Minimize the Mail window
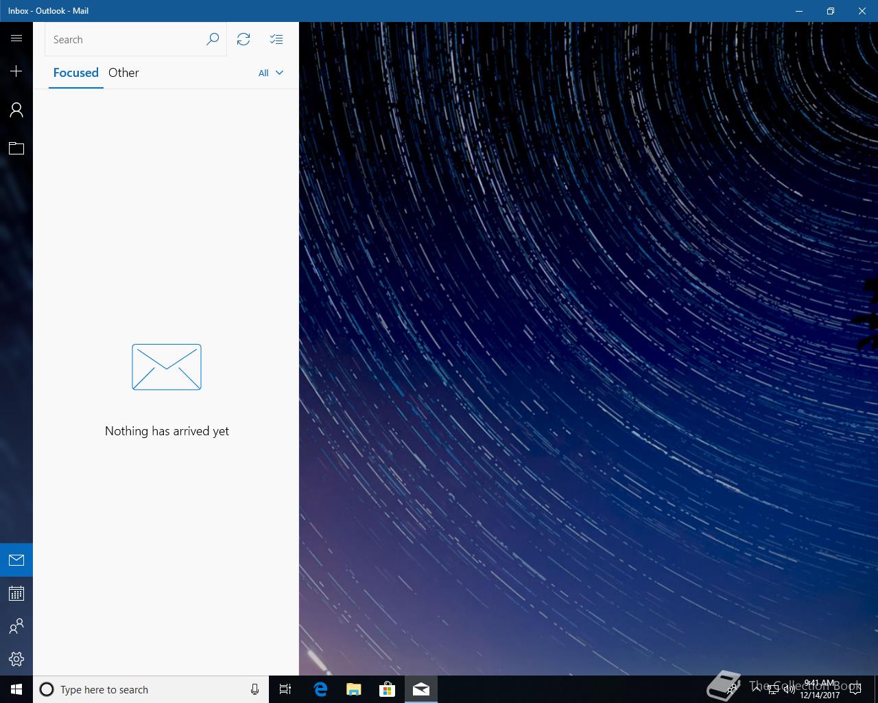The height and width of the screenshot is (703, 878). [799, 11]
